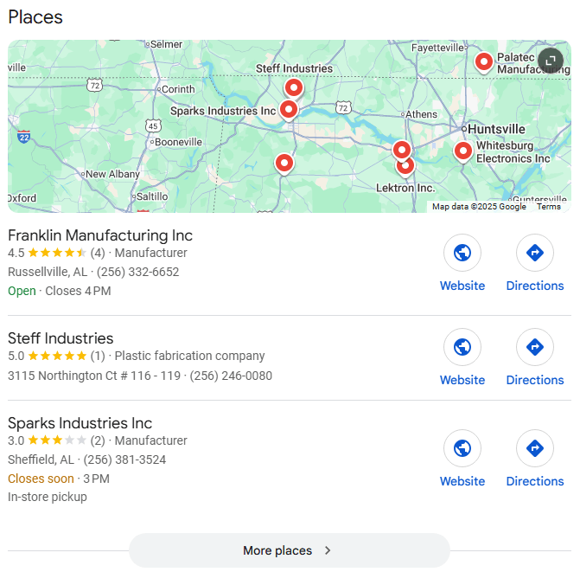Open Franklin Manufacturing Inc website globe icon
The image size is (580, 572).
(462, 253)
